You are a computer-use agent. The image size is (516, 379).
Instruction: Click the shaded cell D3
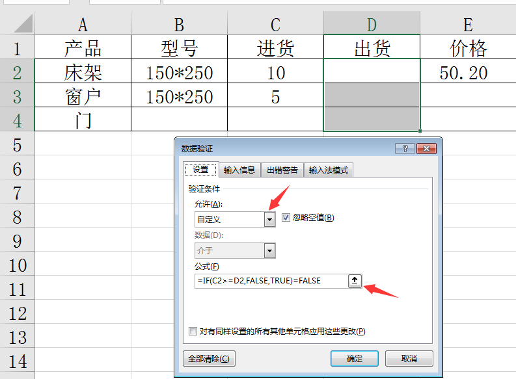pyautogui.click(x=372, y=95)
